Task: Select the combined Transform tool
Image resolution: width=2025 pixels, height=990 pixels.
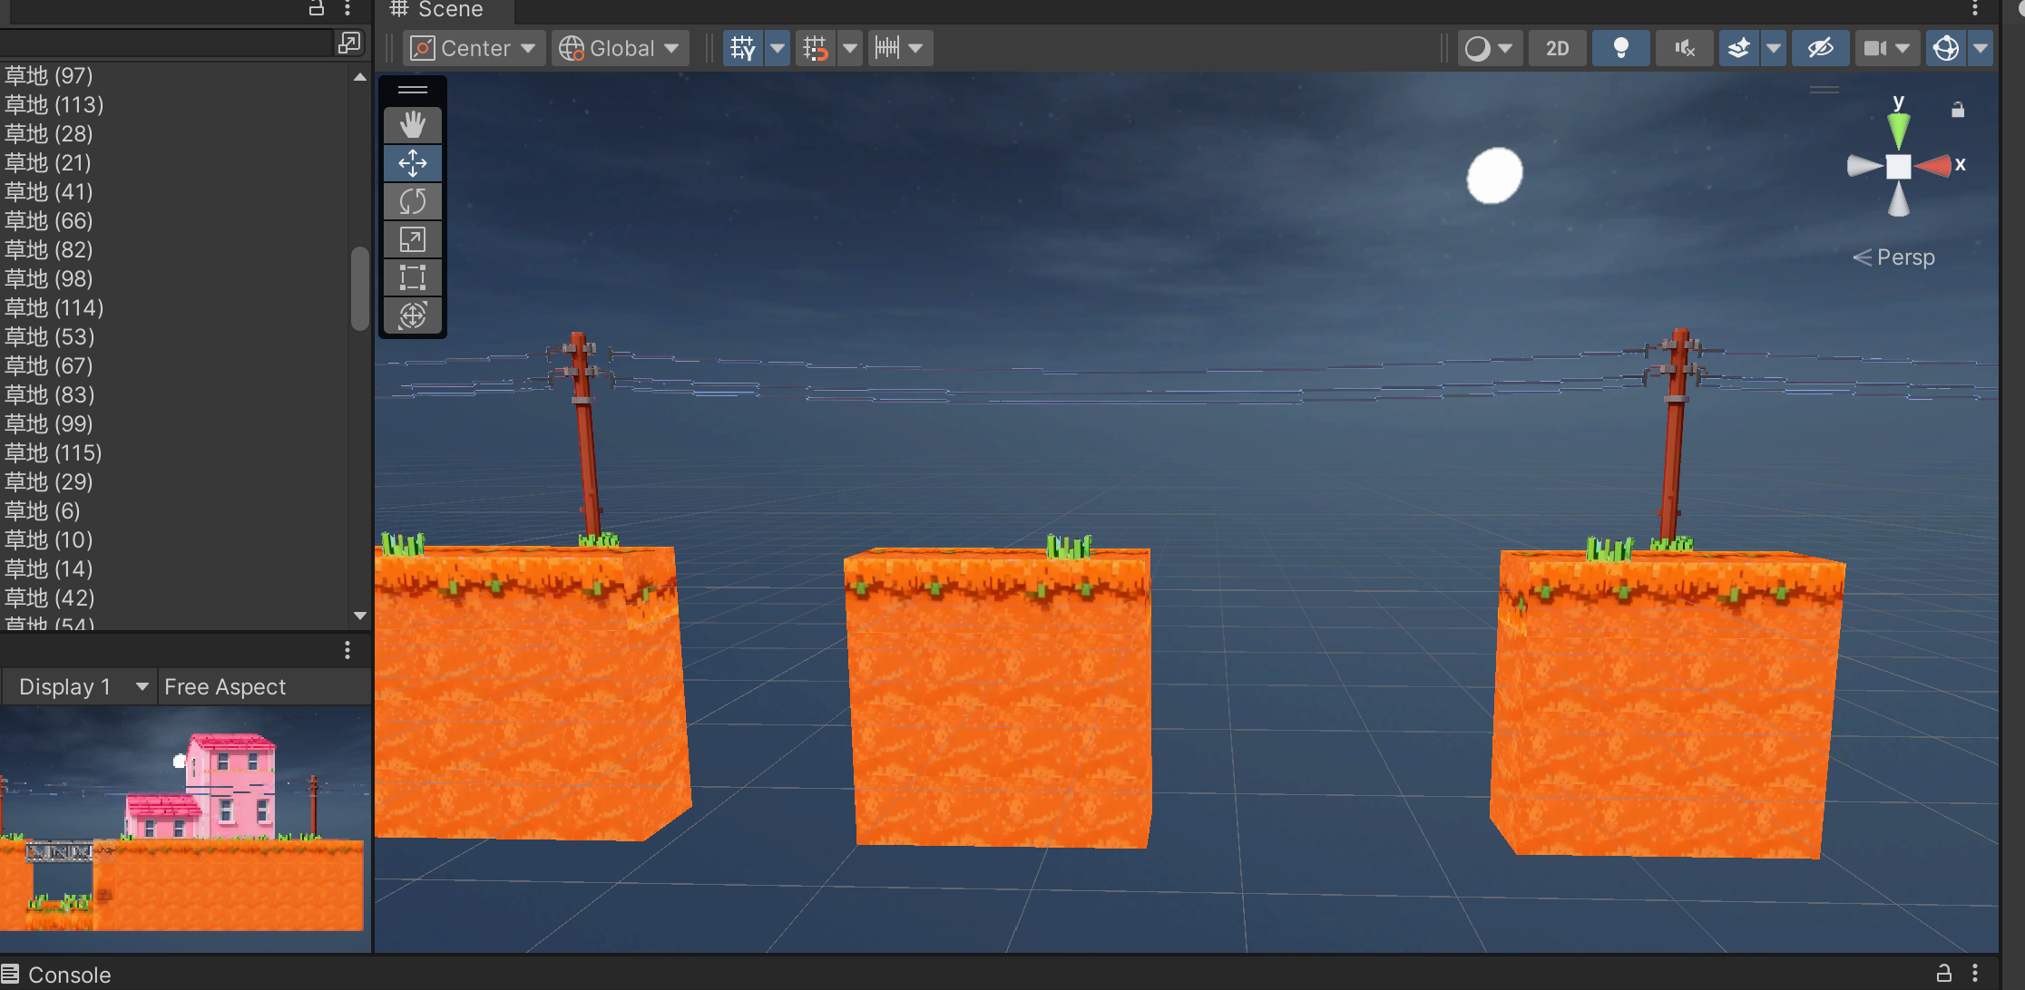Action: tap(413, 315)
